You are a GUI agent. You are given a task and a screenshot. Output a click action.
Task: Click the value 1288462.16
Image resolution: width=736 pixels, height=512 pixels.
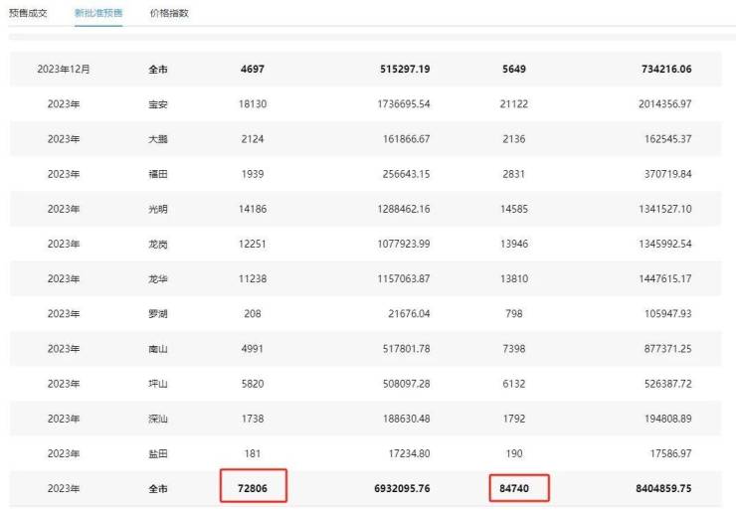(404, 209)
